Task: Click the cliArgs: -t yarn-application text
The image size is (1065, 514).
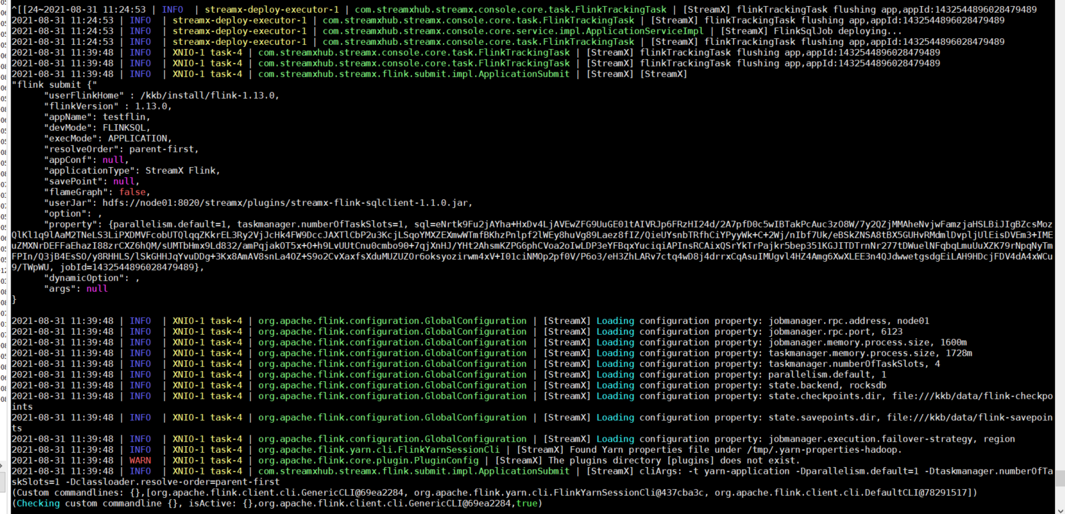Action: [x=715, y=471]
